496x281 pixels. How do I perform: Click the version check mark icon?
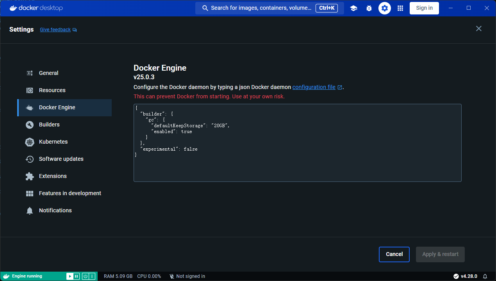coord(456,276)
